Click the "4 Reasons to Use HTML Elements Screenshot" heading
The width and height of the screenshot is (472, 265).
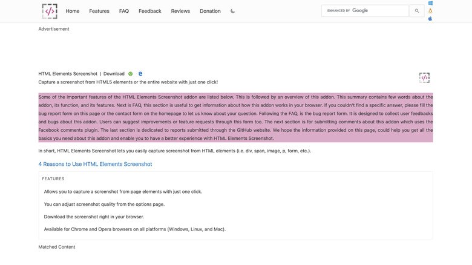pos(95,164)
